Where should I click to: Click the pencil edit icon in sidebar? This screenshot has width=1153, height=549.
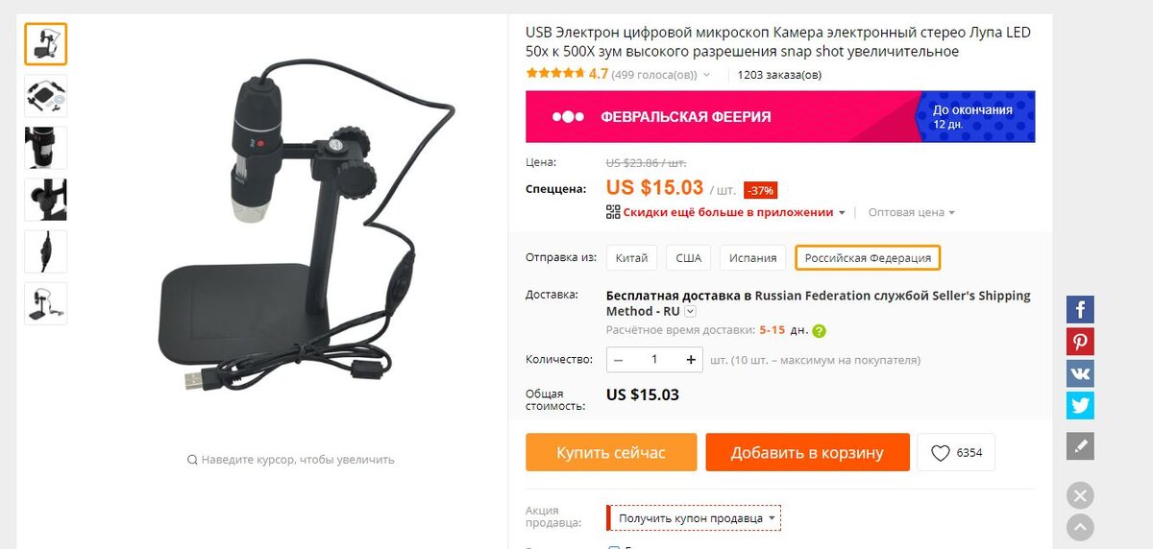(x=1080, y=446)
